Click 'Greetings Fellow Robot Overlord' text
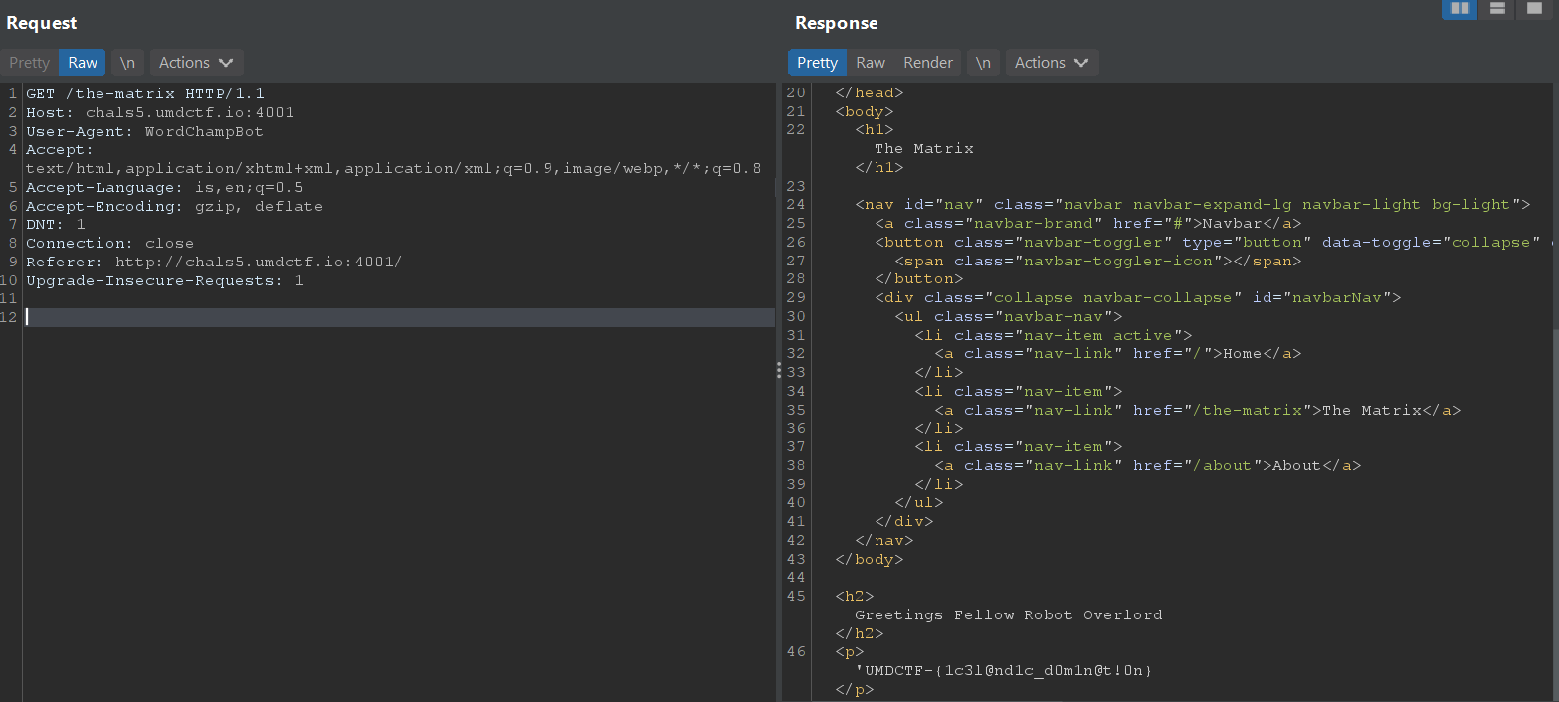1559x702 pixels. click(1009, 614)
